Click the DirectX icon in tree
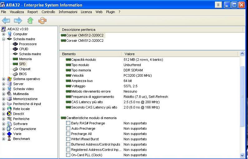 [9, 114]
